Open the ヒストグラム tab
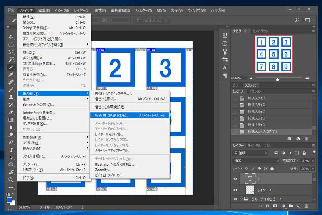 click(260, 31)
